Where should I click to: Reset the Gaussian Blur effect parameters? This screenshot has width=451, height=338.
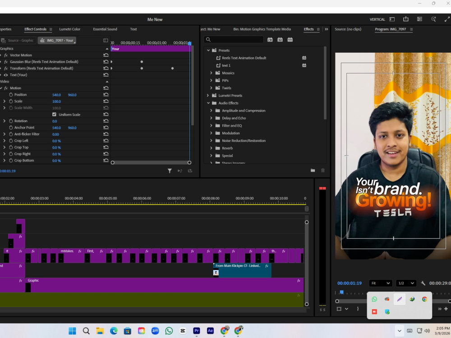click(106, 61)
